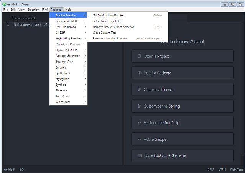Click the Customize the Styling button
245x173 pixels.
pos(182,106)
